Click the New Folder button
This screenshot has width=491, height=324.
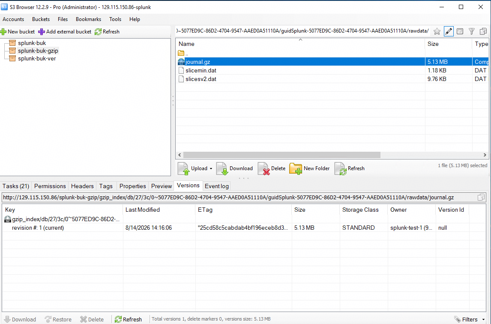pyautogui.click(x=309, y=168)
